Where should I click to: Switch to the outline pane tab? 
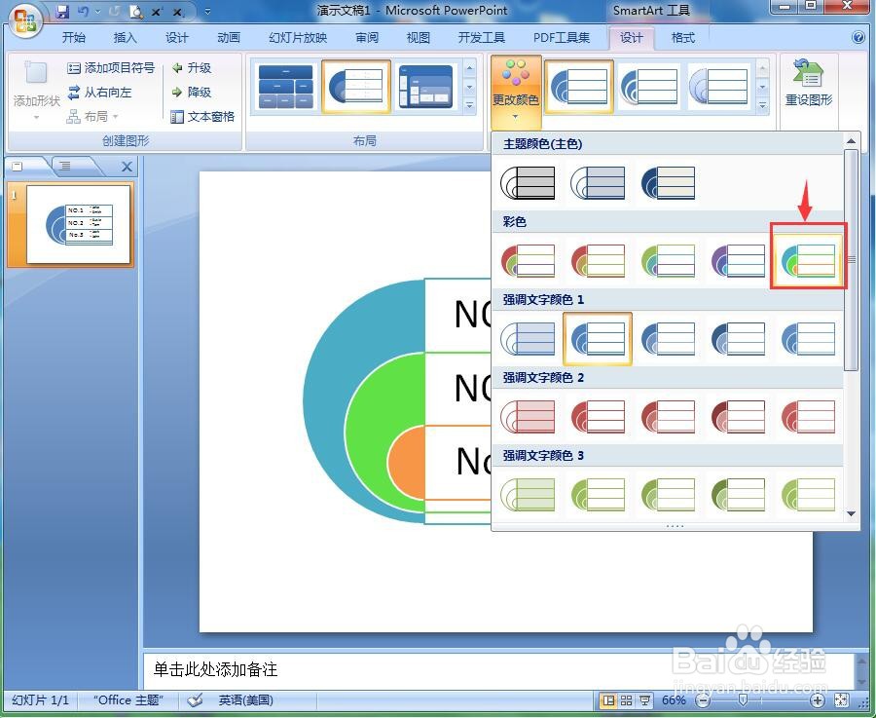pyautogui.click(x=65, y=166)
